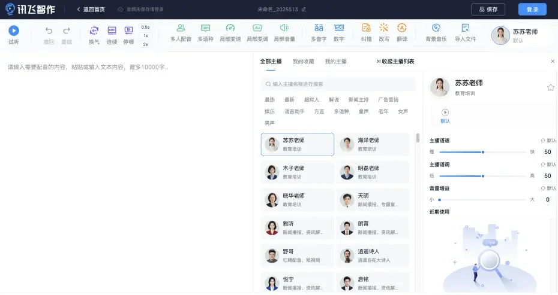Switch to the 全部主播 tab
Image resolution: width=558 pixels, height=295 pixels.
271,62
